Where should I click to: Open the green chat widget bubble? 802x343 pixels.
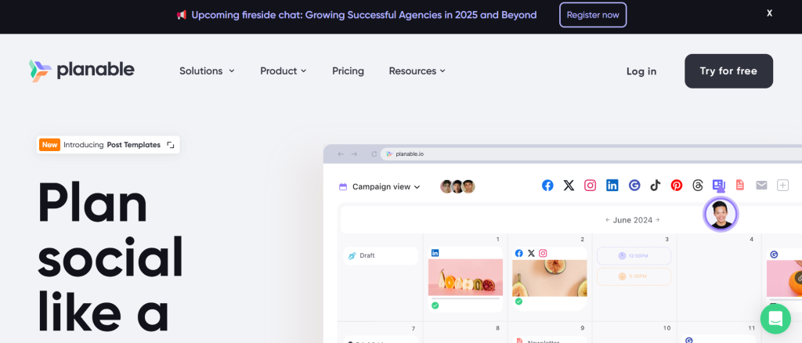tap(775, 319)
